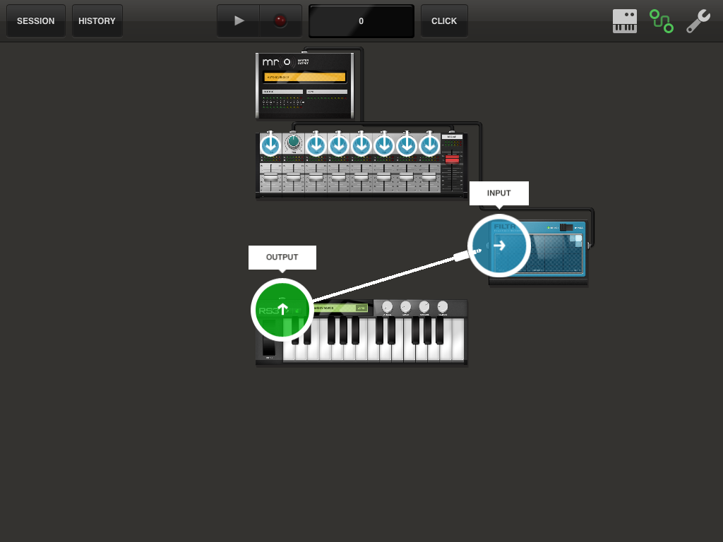Click mixer channel 7 volume fader
This screenshot has height=542, width=723.
coord(406,177)
